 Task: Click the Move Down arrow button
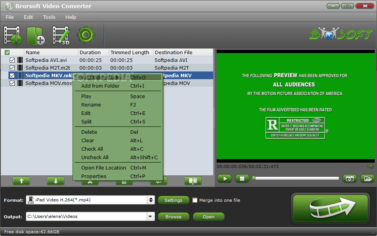pos(56,181)
